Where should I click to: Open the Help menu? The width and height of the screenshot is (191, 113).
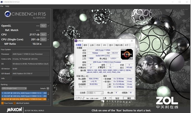click(7, 6)
